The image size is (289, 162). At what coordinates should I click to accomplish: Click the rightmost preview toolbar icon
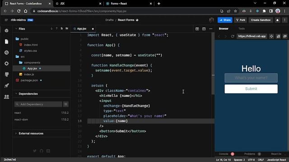point(285,36)
